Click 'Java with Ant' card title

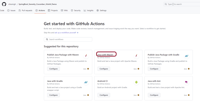pos(154,81)
